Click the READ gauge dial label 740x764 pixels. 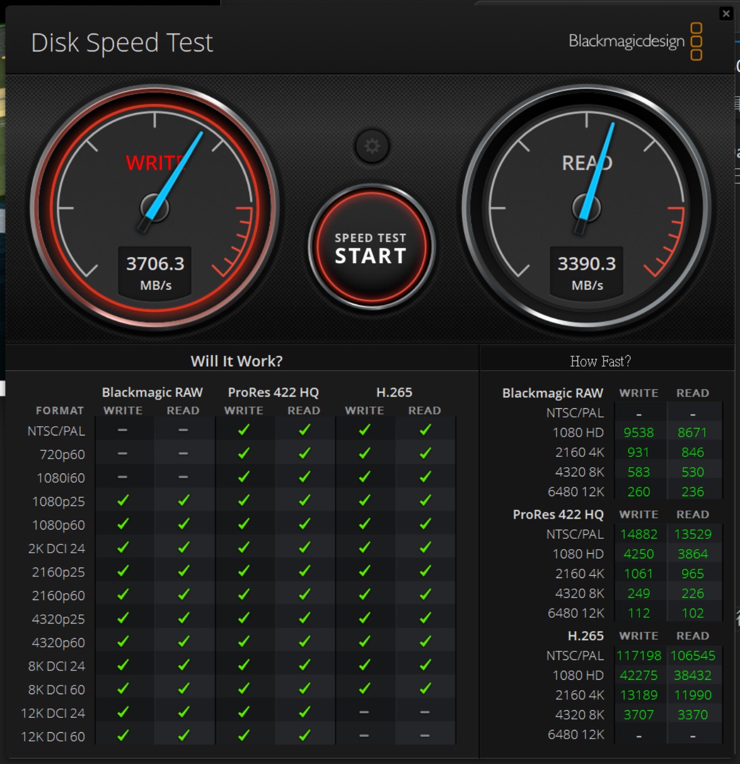587,163
